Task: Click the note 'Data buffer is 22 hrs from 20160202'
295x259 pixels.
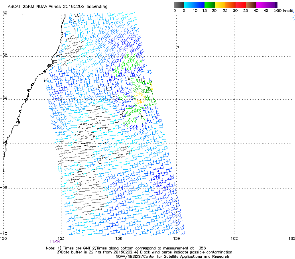Action: coord(97,252)
